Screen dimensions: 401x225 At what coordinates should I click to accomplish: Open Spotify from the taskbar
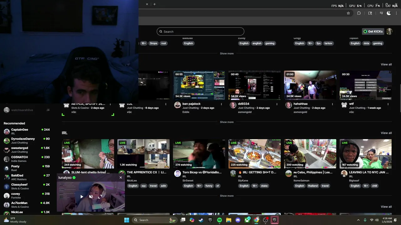219,220
